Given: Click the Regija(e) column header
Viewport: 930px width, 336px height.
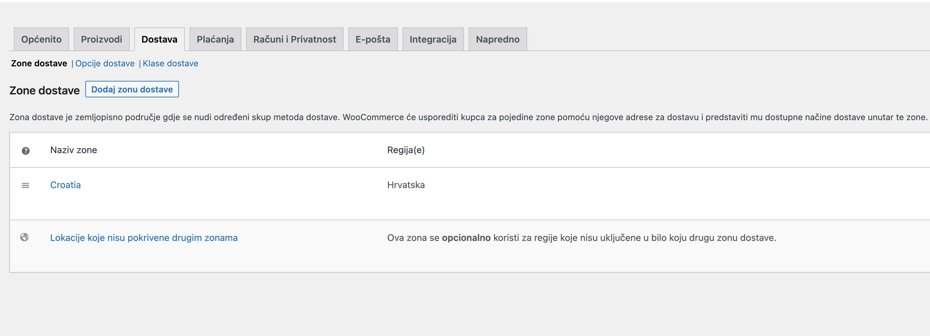Looking at the screenshot, I should (x=406, y=150).
